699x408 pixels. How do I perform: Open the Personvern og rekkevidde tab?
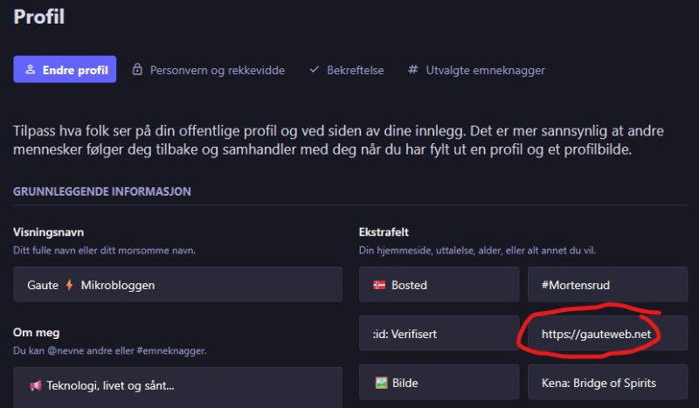click(x=217, y=70)
